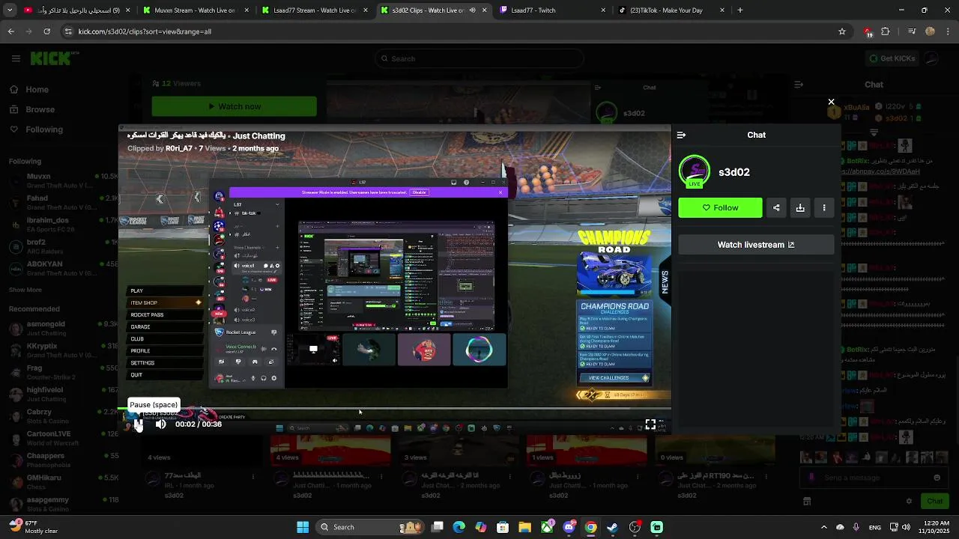The width and height of the screenshot is (959, 539).
Task: Open a new browser tab
Action: pyautogui.click(x=740, y=10)
